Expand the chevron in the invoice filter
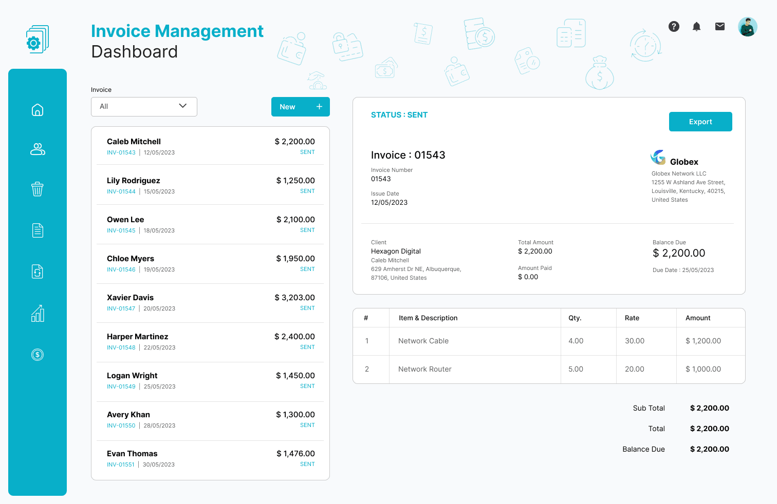This screenshot has width=777, height=504. [x=182, y=106]
